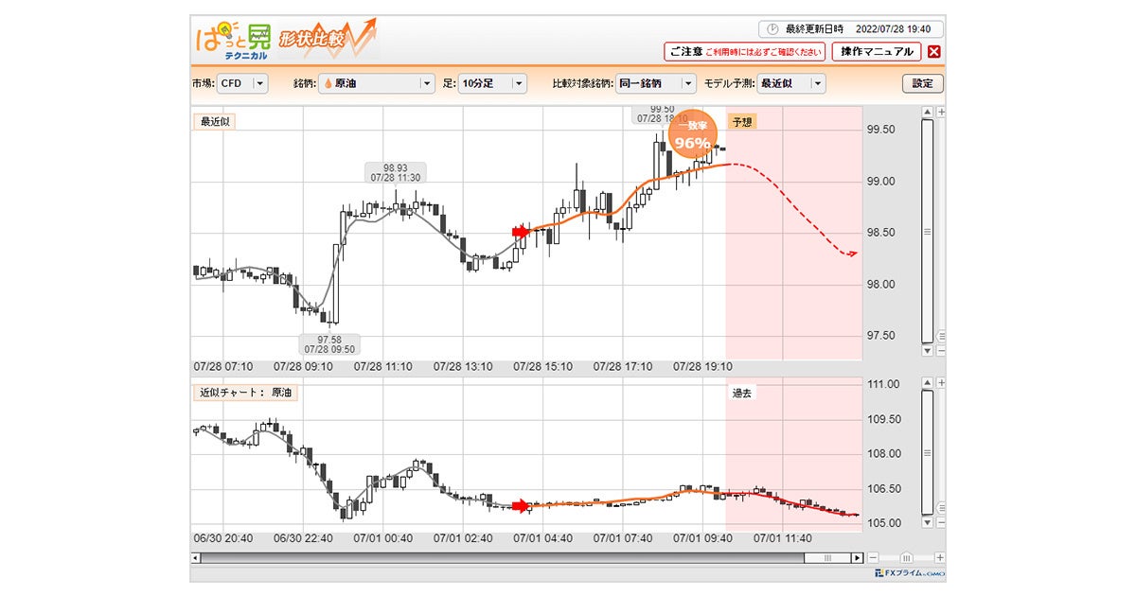Click the ぱっと見テクニカル logo
Image resolution: width=1136 pixels, height=596 pixels.
pyautogui.click(x=232, y=39)
